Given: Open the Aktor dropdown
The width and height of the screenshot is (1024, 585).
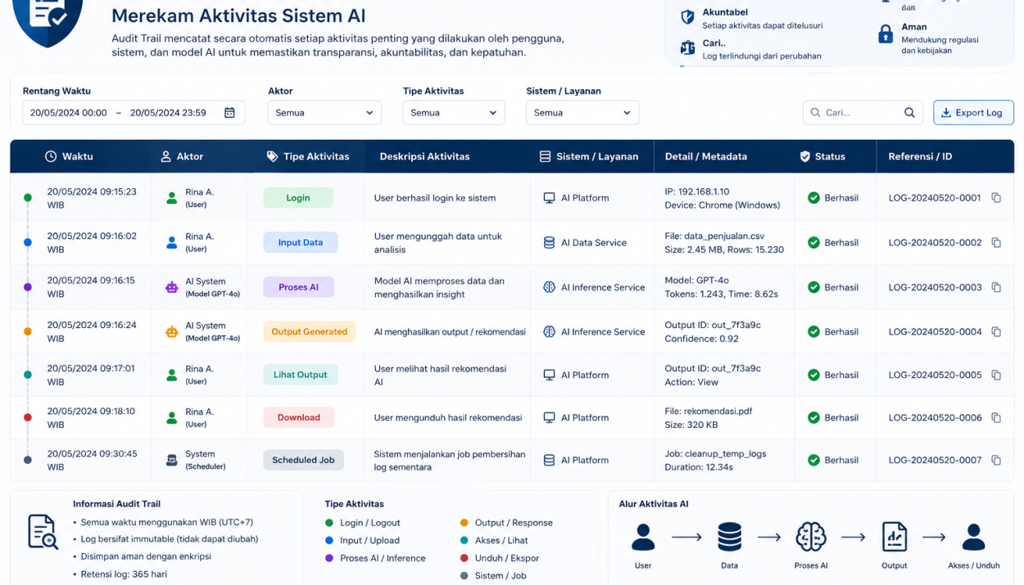Looking at the screenshot, I should click(x=324, y=113).
